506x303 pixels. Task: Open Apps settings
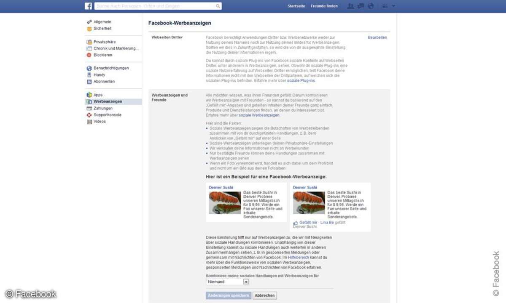(98, 95)
